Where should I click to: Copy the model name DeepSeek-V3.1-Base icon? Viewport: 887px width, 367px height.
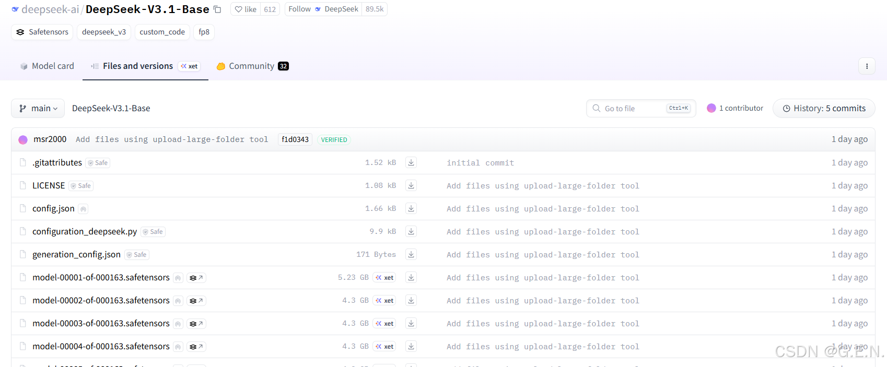pos(217,9)
